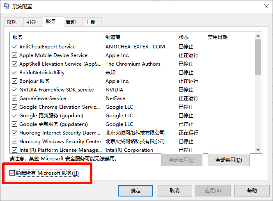Click 全部禁用(D) button
The width and height of the screenshot is (273, 201).
[229, 160]
